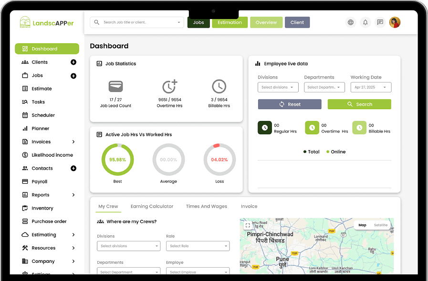Click the green Search button
428x281 pixels.
click(359, 104)
